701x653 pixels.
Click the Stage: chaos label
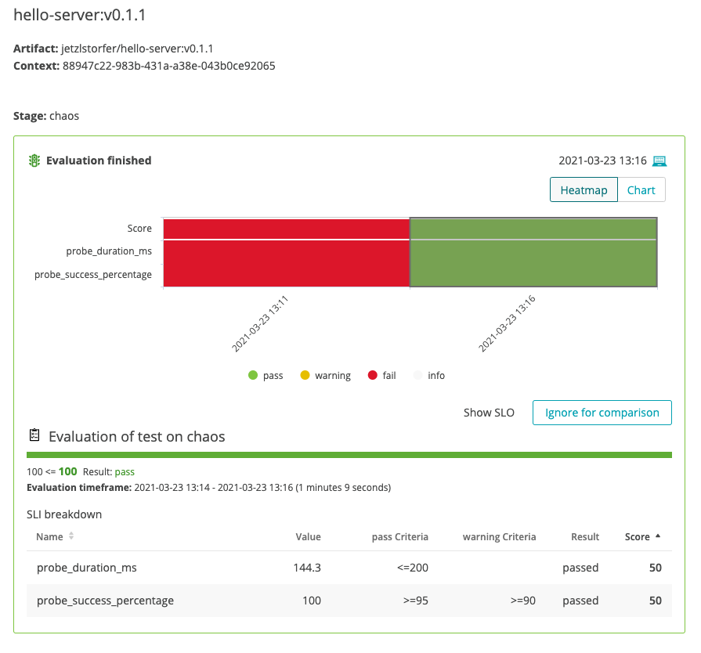coord(46,116)
